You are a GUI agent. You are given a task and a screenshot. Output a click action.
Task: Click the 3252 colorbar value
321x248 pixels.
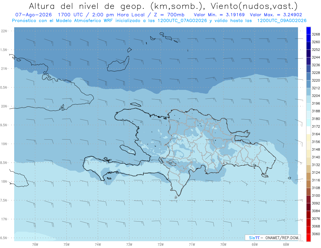coord(316,50)
